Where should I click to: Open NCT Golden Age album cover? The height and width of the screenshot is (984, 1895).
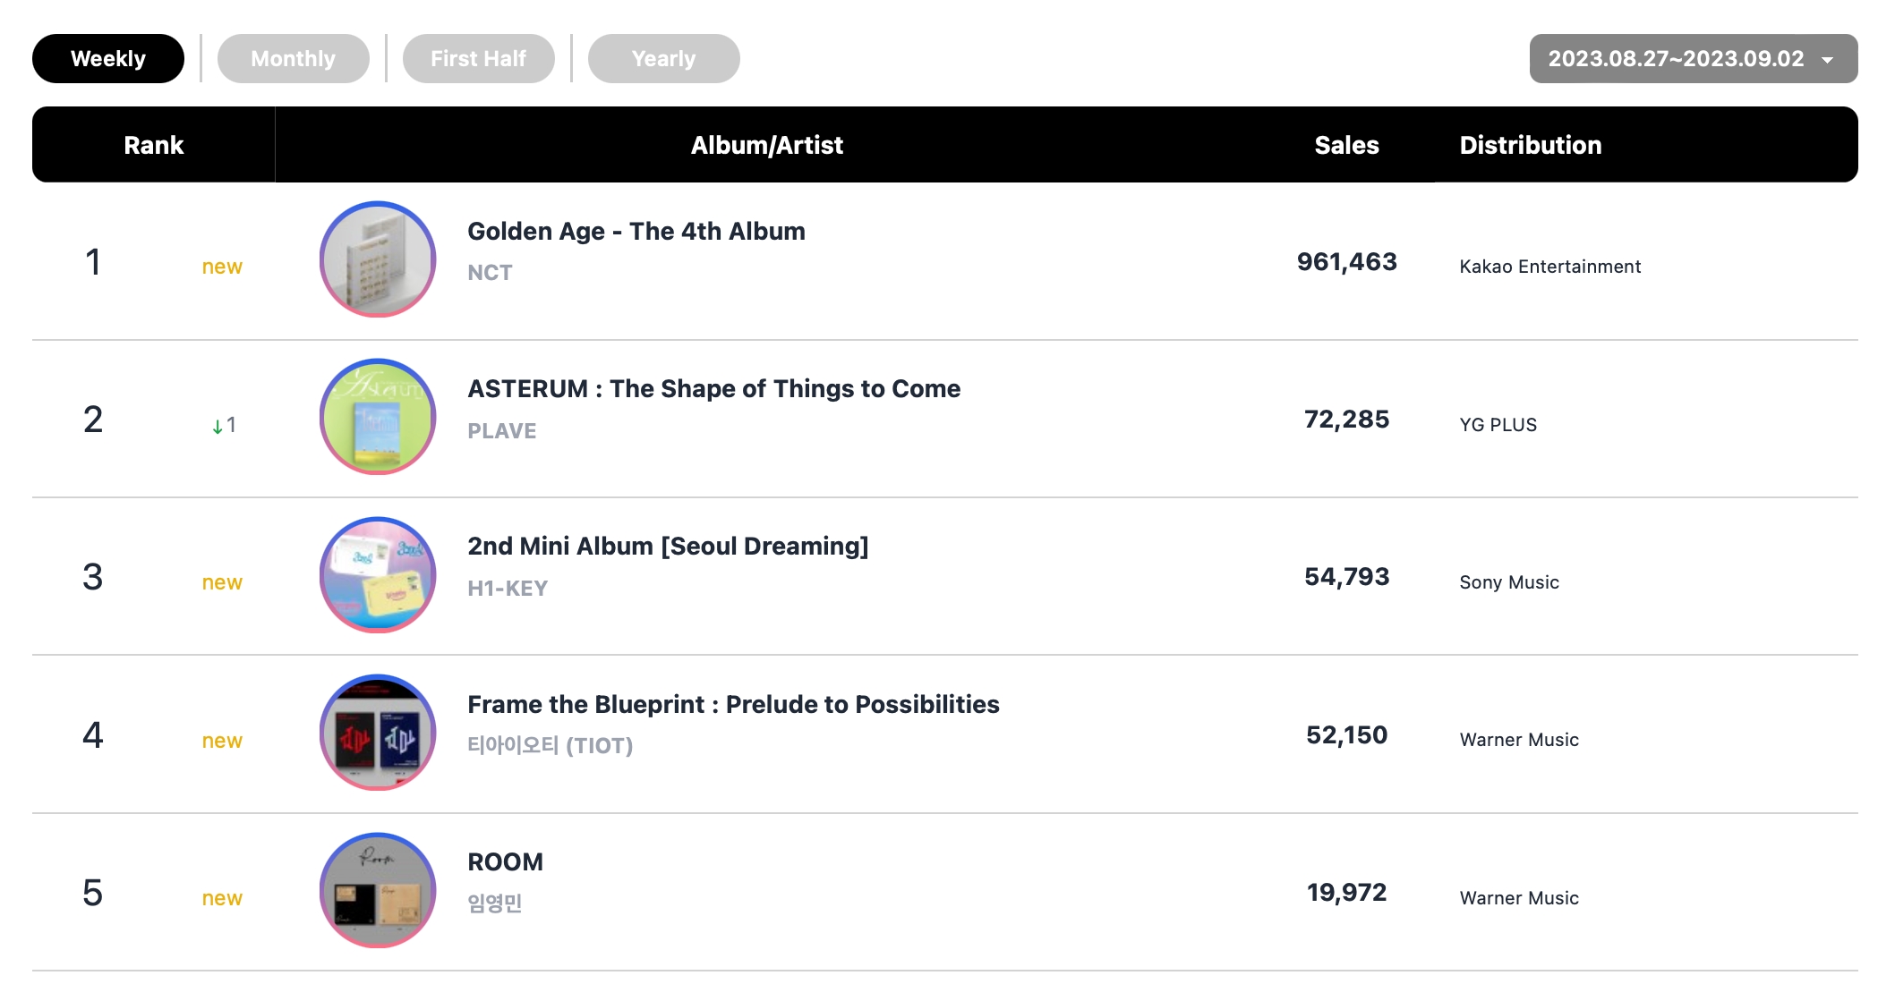tap(377, 259)
